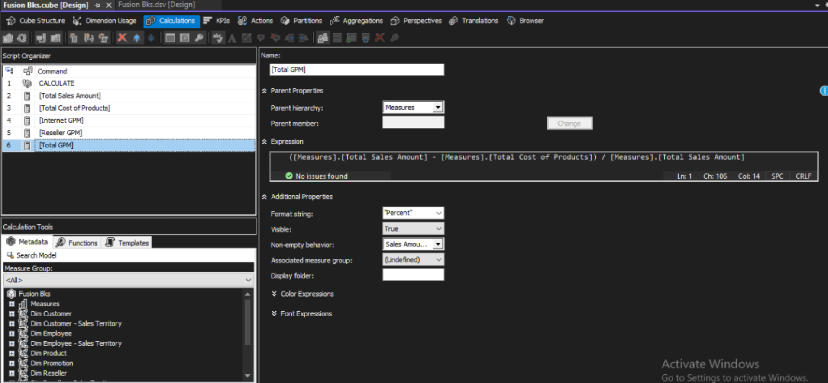This screenshot has height=383, width=828.
Task: Open the Format string Percent dropdown
Action: click(439, 213)
